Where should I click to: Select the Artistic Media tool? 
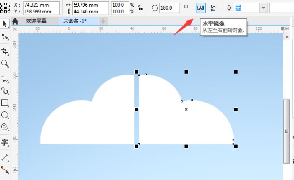click(x=5, y=90)
